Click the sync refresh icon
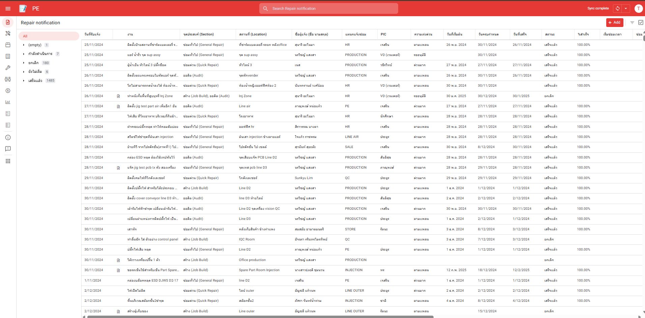645x318 pixels. [x=618, y=8]
